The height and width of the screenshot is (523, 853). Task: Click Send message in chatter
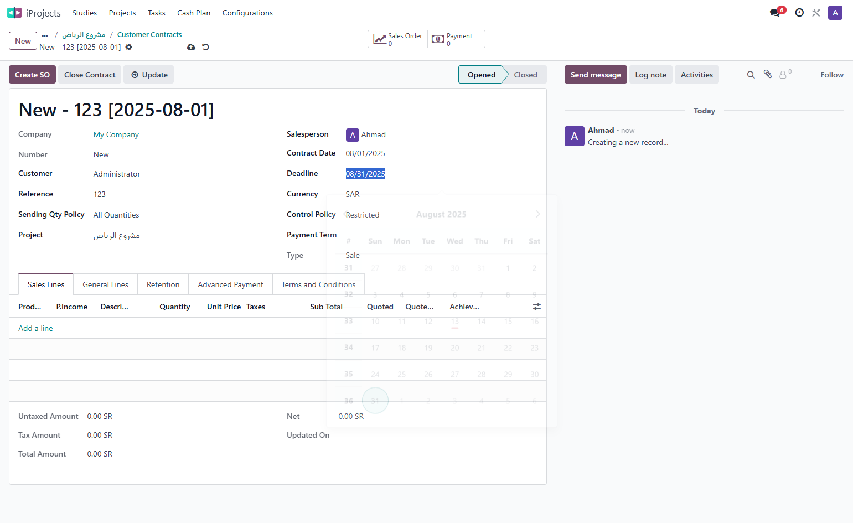pyautogui.click(x=596, y=75)
